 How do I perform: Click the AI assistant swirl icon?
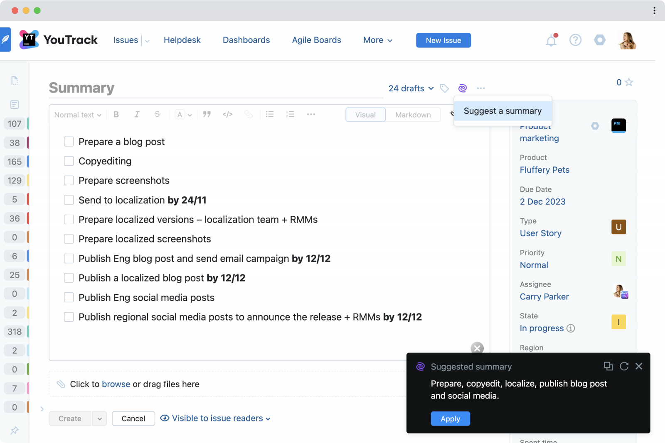[463, 88]
